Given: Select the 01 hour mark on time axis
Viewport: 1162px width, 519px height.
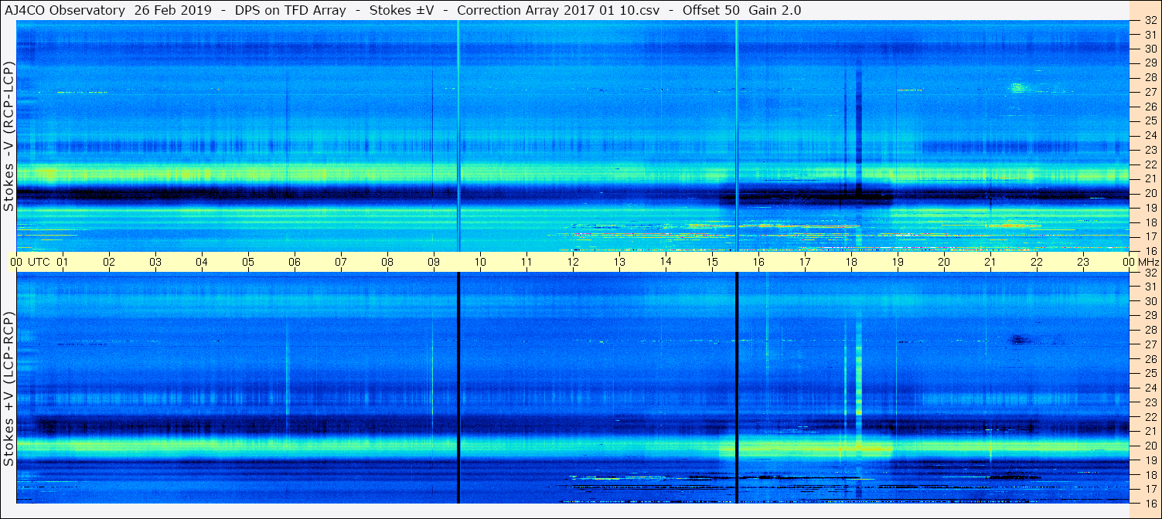Looking at the screenshot, I should 63,262.
